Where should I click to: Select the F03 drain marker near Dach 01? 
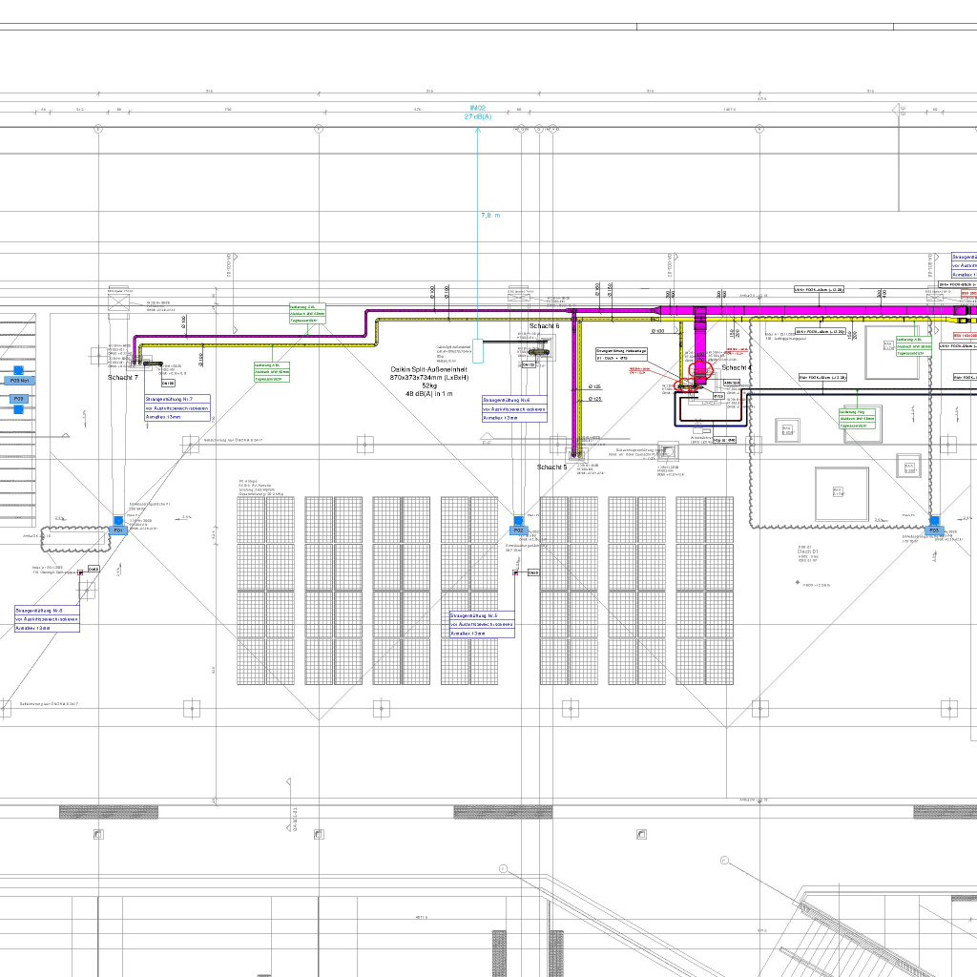click(x=935, y=530)
